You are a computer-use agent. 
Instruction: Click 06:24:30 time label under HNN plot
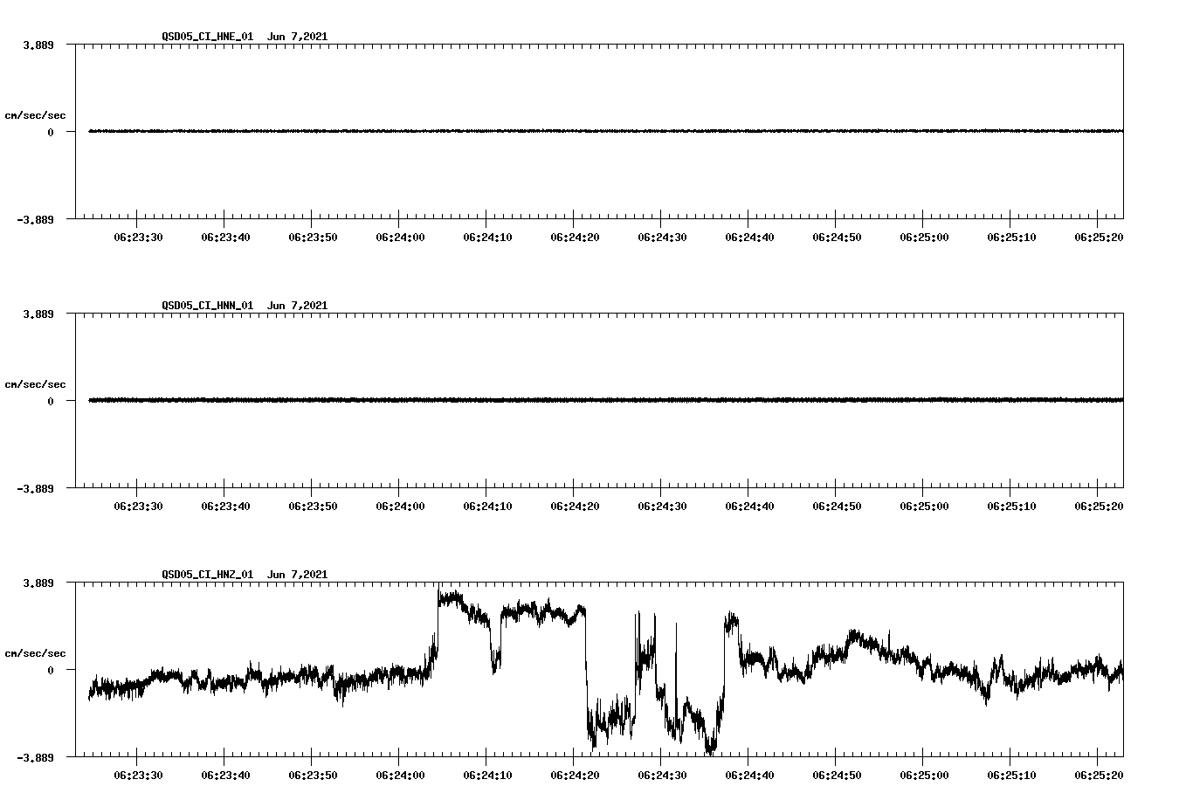[662, 507]
